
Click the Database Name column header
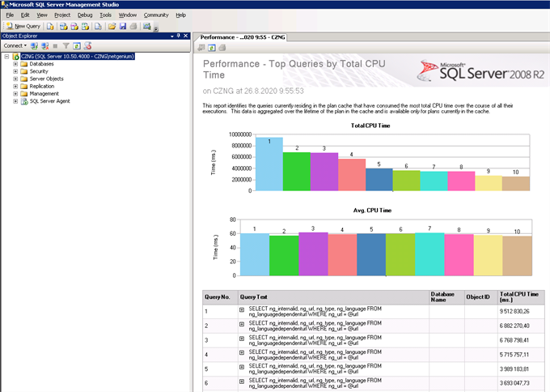point(446,297)
